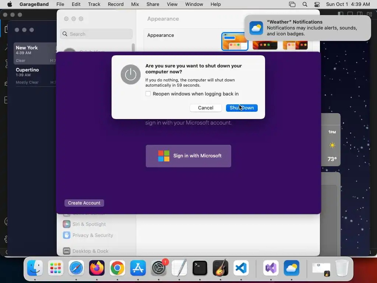The height and width of the screenshot is (283, 377).
Task: Click Privacy & Security hand icon
Action: pyautogui.click(x=67, y=235)
